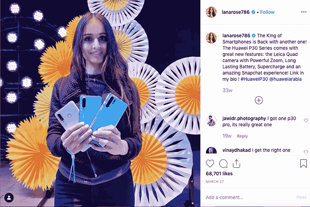Open the #HuaweiP30 hashtag
The height and width of the screenshot is (207, 310).
pyautogui.click(x=254, y=79)
